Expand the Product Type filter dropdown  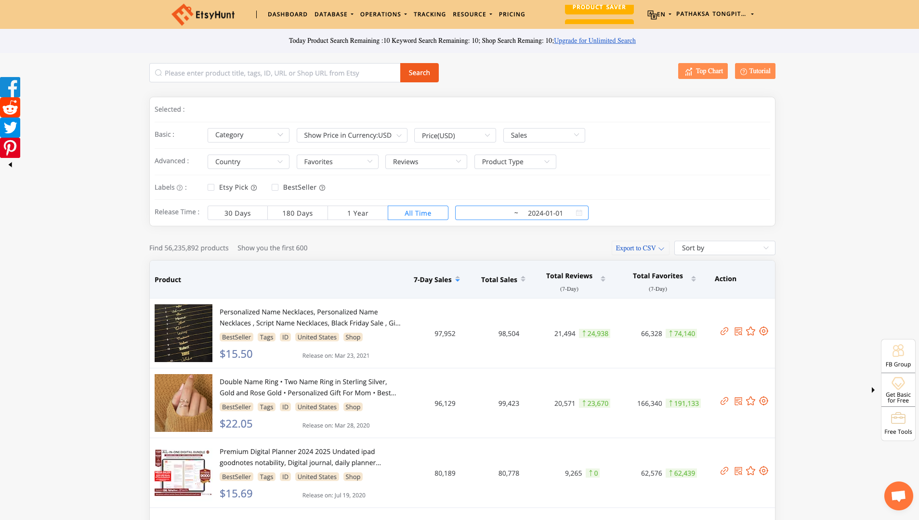pyautogui.click(x=515, y=162)
